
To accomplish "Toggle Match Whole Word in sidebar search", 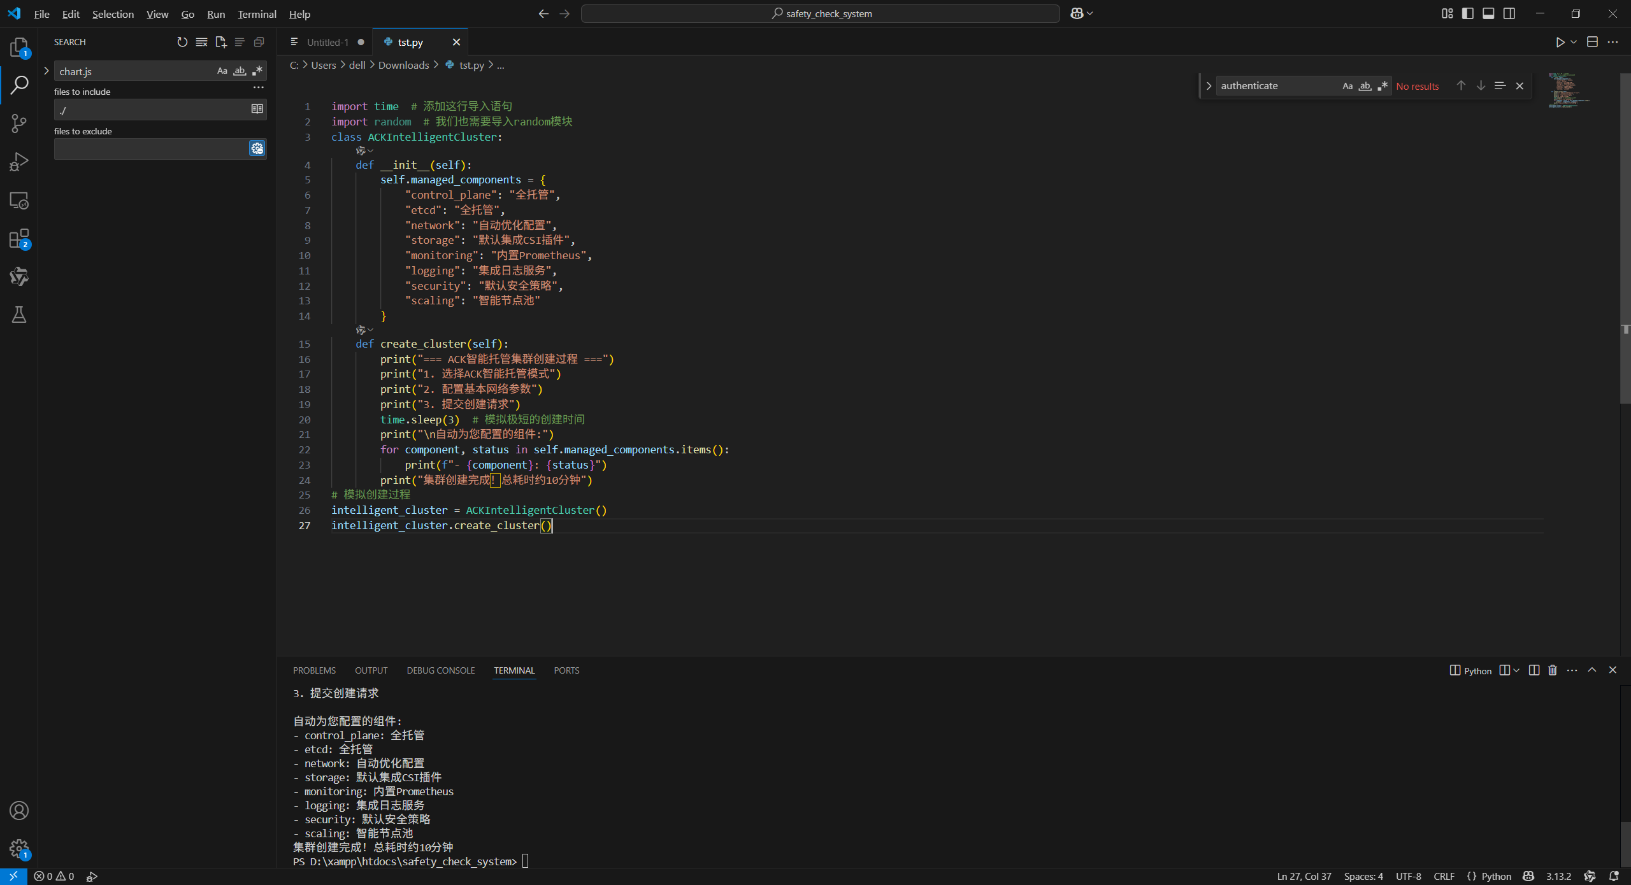I will (x=240, y=71).
